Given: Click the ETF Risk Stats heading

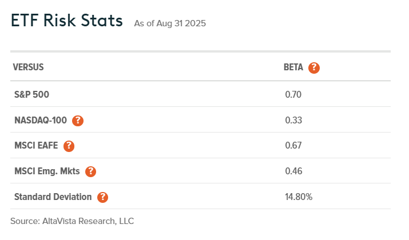Looking at the screenshot, I should point(66,21).
